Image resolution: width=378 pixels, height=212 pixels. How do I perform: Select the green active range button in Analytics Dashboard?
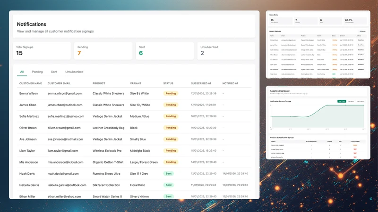[x=342, y=101]
